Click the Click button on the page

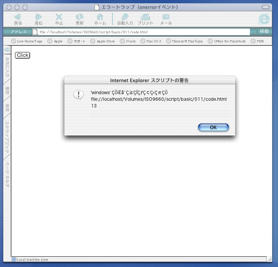22,55
